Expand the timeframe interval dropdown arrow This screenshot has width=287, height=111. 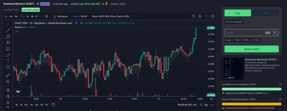(40, 16)
